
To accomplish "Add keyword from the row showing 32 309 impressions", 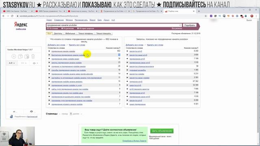I will (x=127, y=85).
